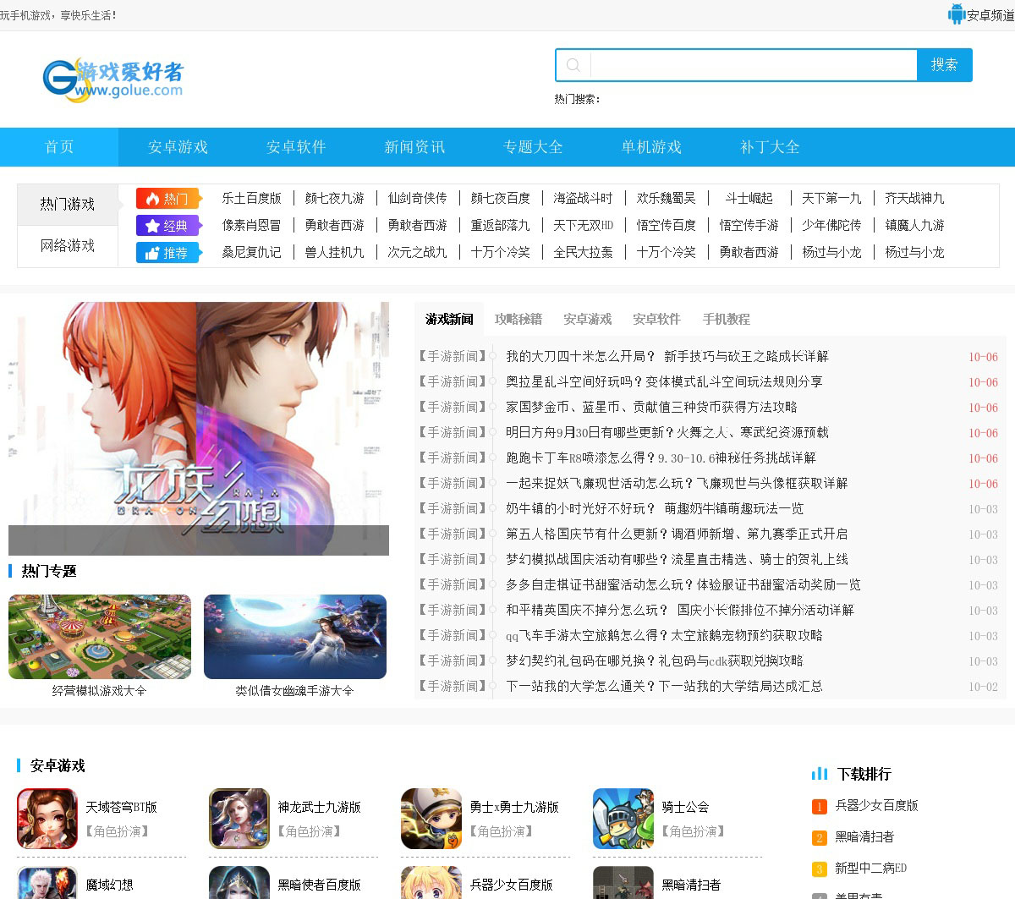
Task: Click 新型中二病ED in download ranking
Action: 871,869
